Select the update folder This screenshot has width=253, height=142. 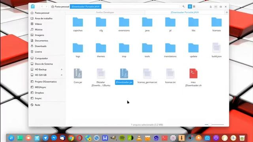pyautogui.click(x=193, y=48)
